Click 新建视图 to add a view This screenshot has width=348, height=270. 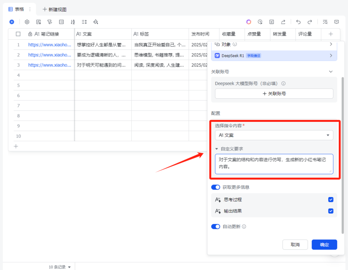[54, 10]
